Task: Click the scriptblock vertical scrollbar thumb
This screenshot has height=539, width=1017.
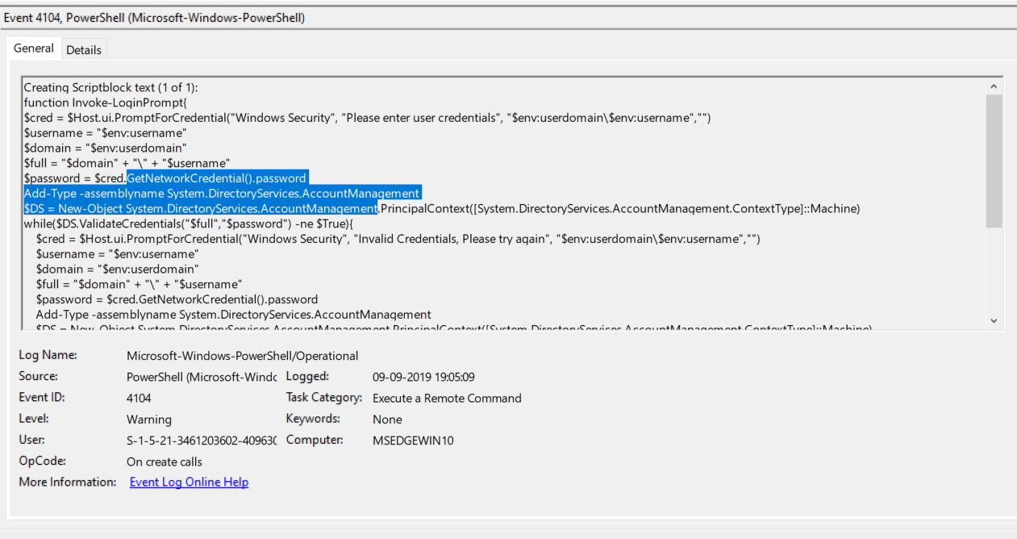Action: tap(994, 161)
